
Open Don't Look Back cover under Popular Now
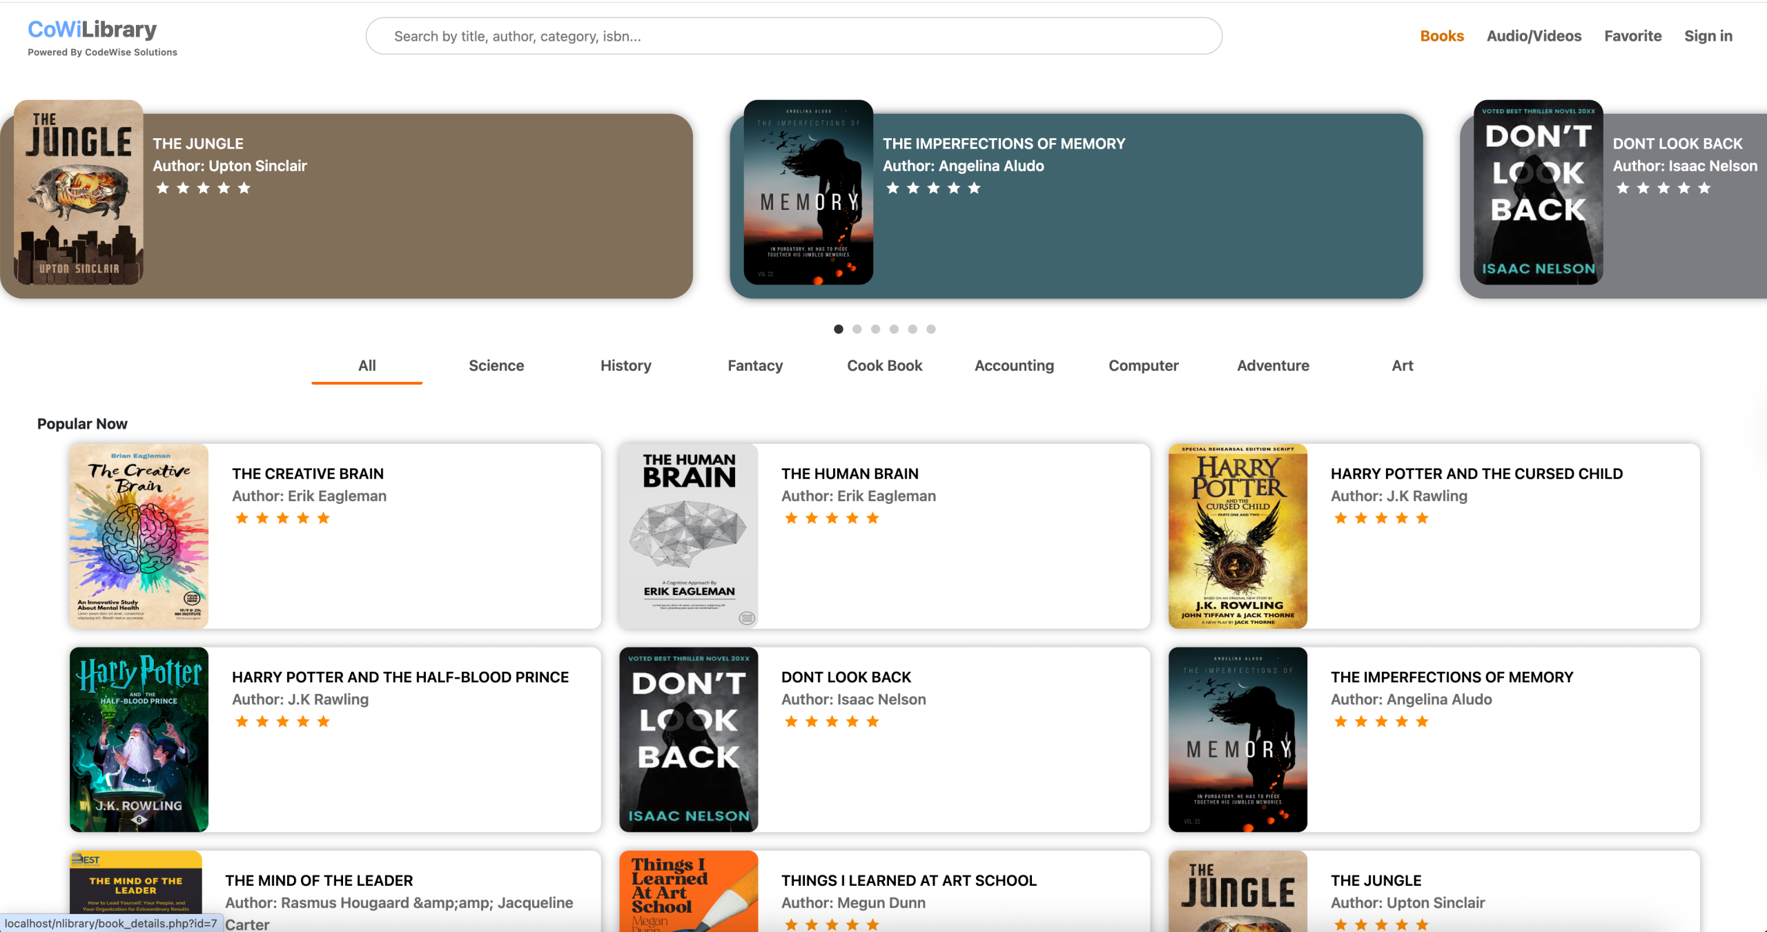point(689,739)
